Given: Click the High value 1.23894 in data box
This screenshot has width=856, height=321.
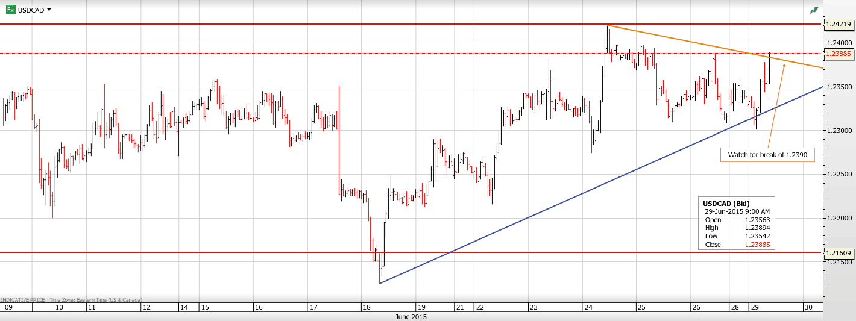Looking at the screenshot, I should [757, 228].
